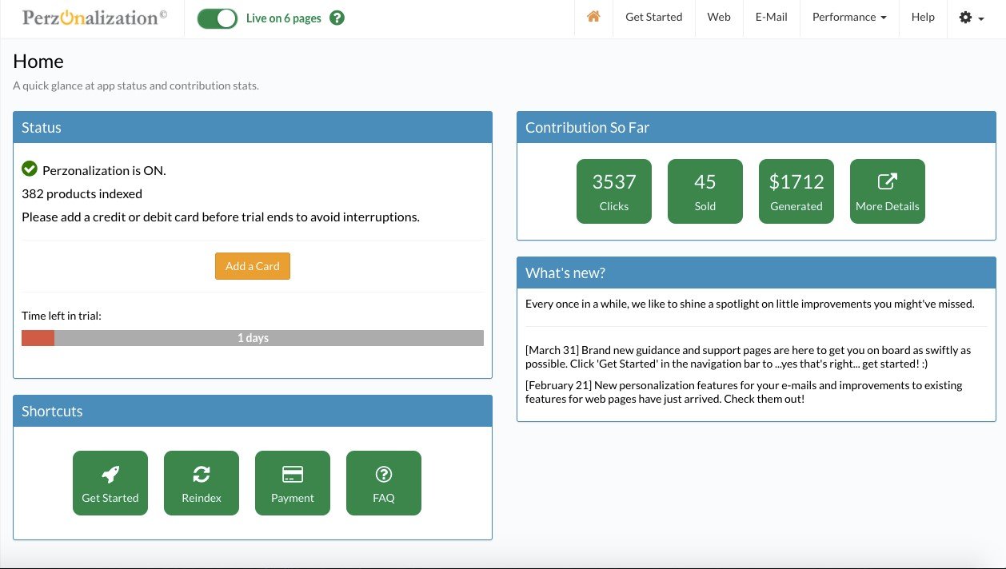Screen dimensions: 1006x569
Task: Click the help question mark beside Live status
Action: click(x=337, y=18)
